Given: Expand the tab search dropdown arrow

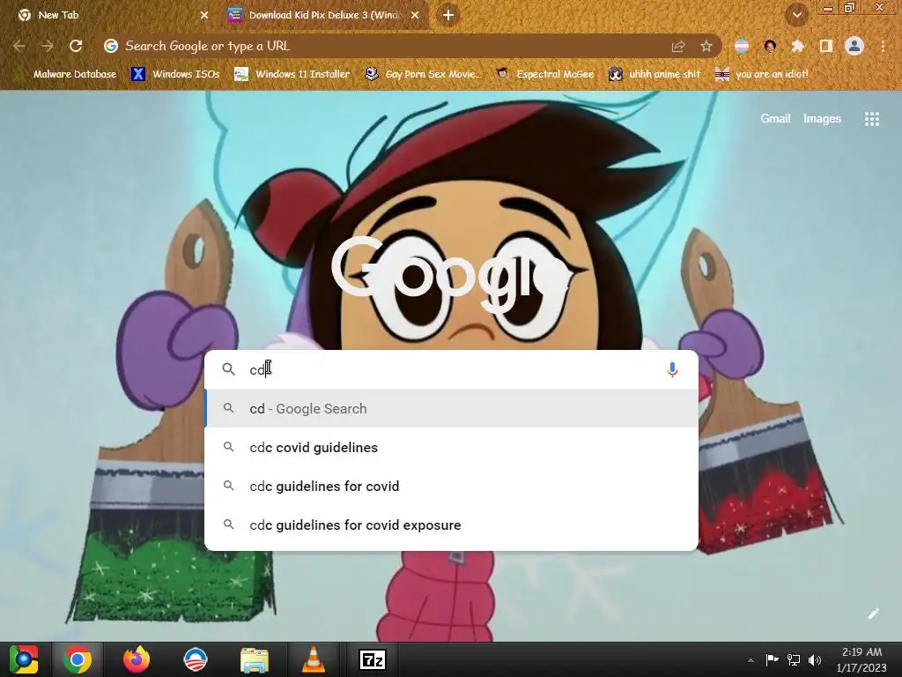Looking at the screenshot, I should pos(796,15).
